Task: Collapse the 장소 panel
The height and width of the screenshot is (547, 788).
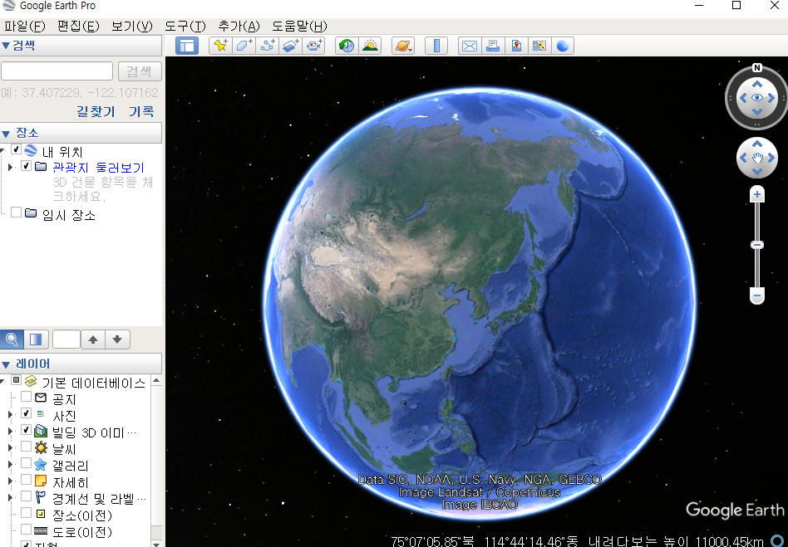Action: point(6,134)
